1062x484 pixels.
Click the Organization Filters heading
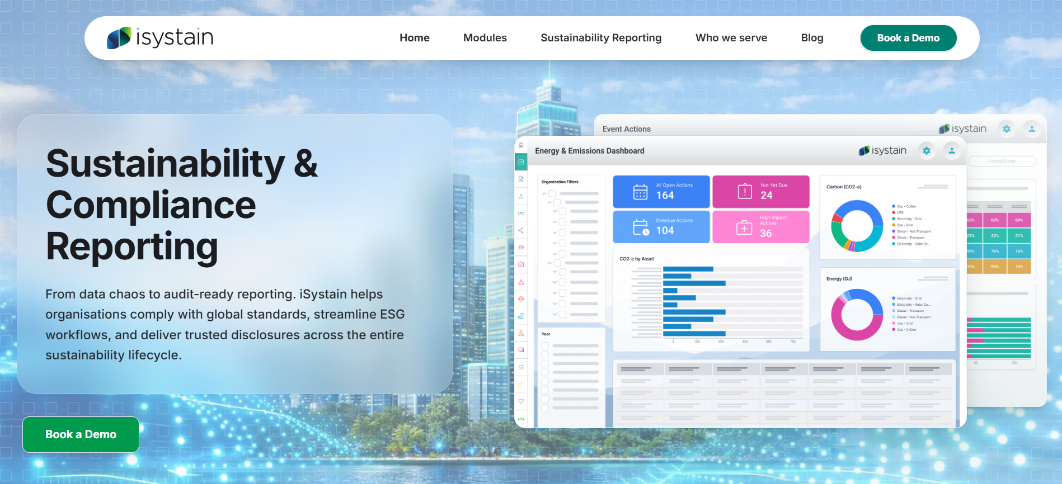[560, 182]
